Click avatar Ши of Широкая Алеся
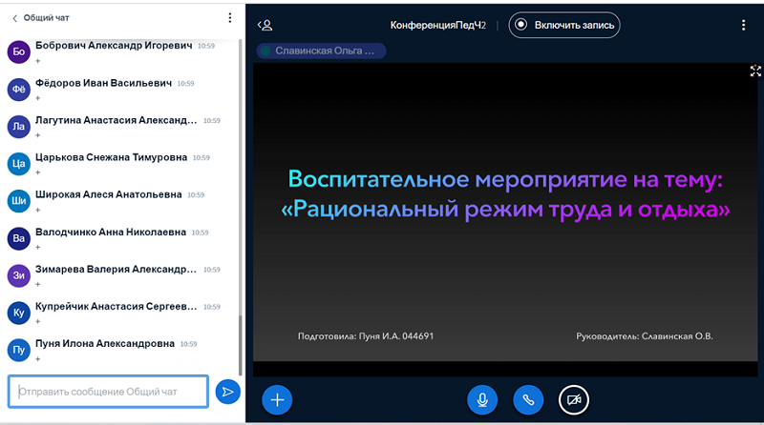Screen dimensions: 764x425 [19, 201]
